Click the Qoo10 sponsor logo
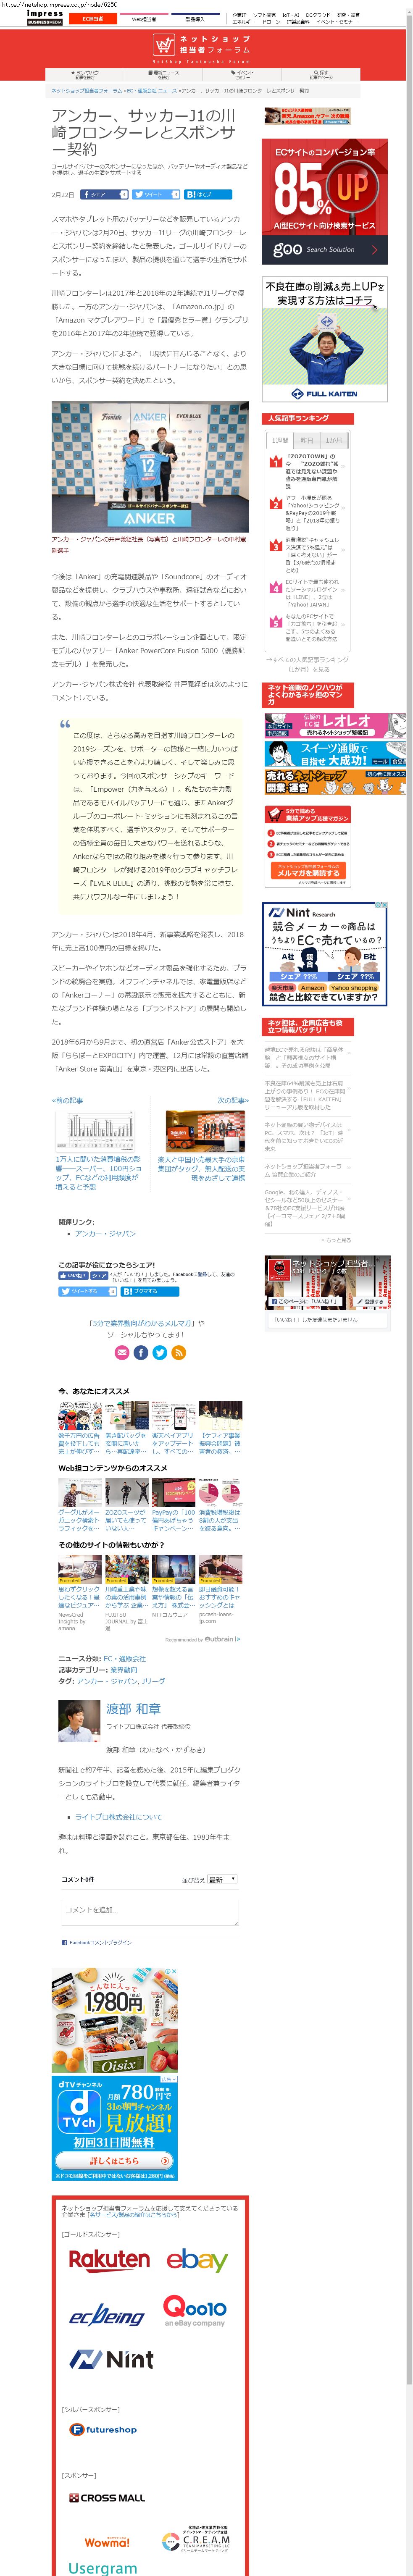413x2576 pixels. (x=195, y=2310)
